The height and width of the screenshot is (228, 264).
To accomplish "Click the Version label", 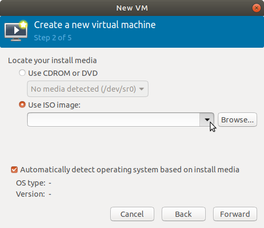I will (x=30, y=194).
